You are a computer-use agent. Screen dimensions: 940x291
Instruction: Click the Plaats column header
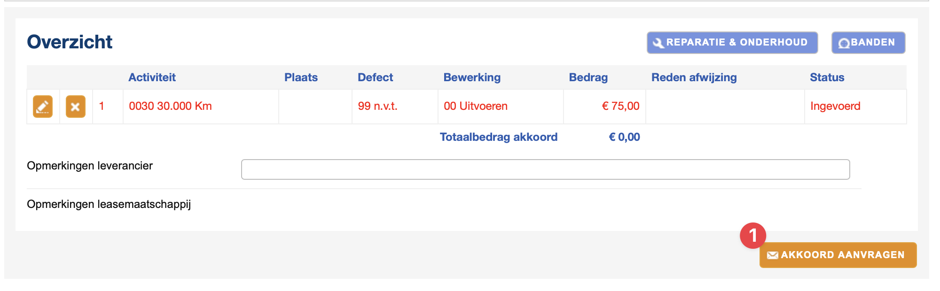(x=301, y=77)
